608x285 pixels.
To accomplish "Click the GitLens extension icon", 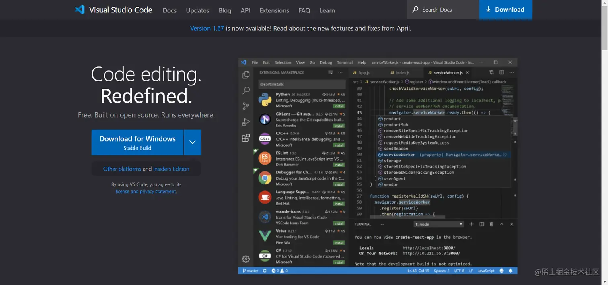I will tap(265, 119).
